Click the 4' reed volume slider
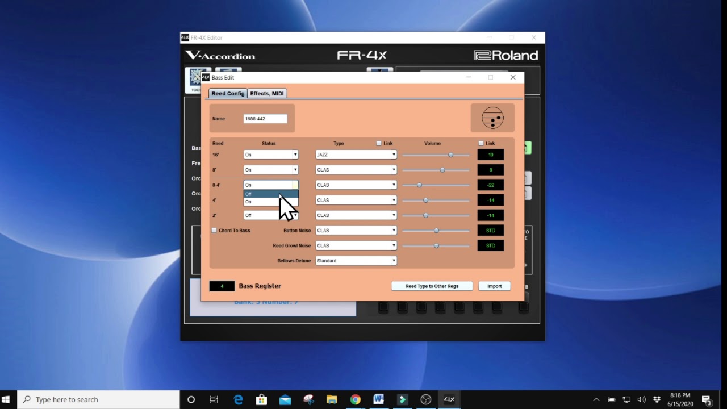The height and width of the screenshot is (409, 727). [x=436, y=200]
